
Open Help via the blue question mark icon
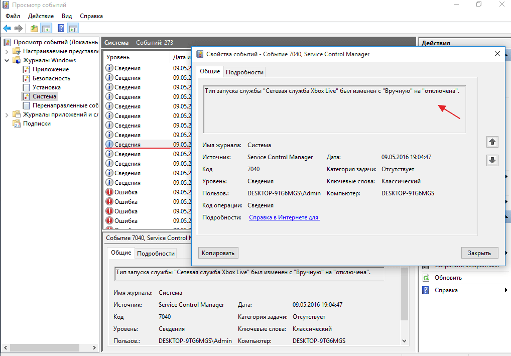point(61,28)
